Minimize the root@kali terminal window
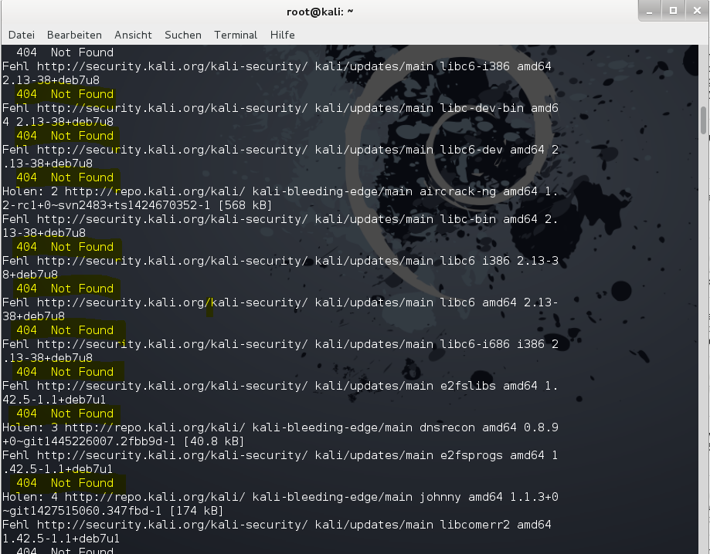710x554 pixels. coord(650,11)
